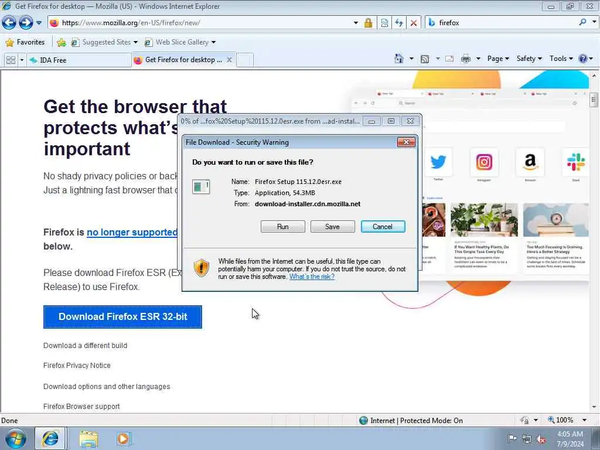
Task: Click the file type icon beside Name
Action: tap(201, 187)
